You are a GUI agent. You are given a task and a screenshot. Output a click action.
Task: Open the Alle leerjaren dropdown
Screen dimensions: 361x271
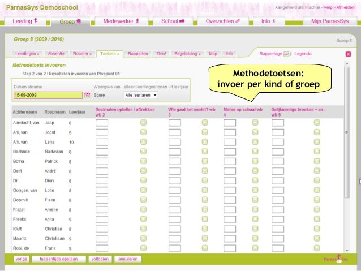click(x=141, y=95)
